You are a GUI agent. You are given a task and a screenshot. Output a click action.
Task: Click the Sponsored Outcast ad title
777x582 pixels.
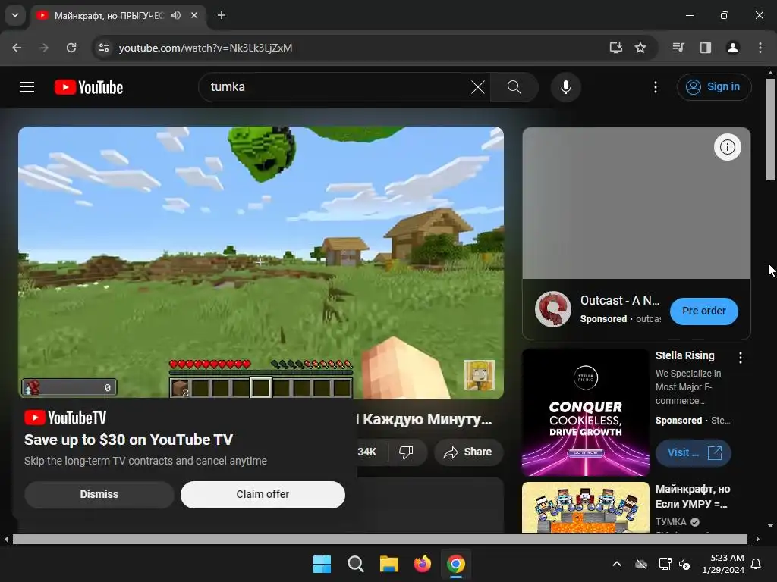click(x=620, y=300)
